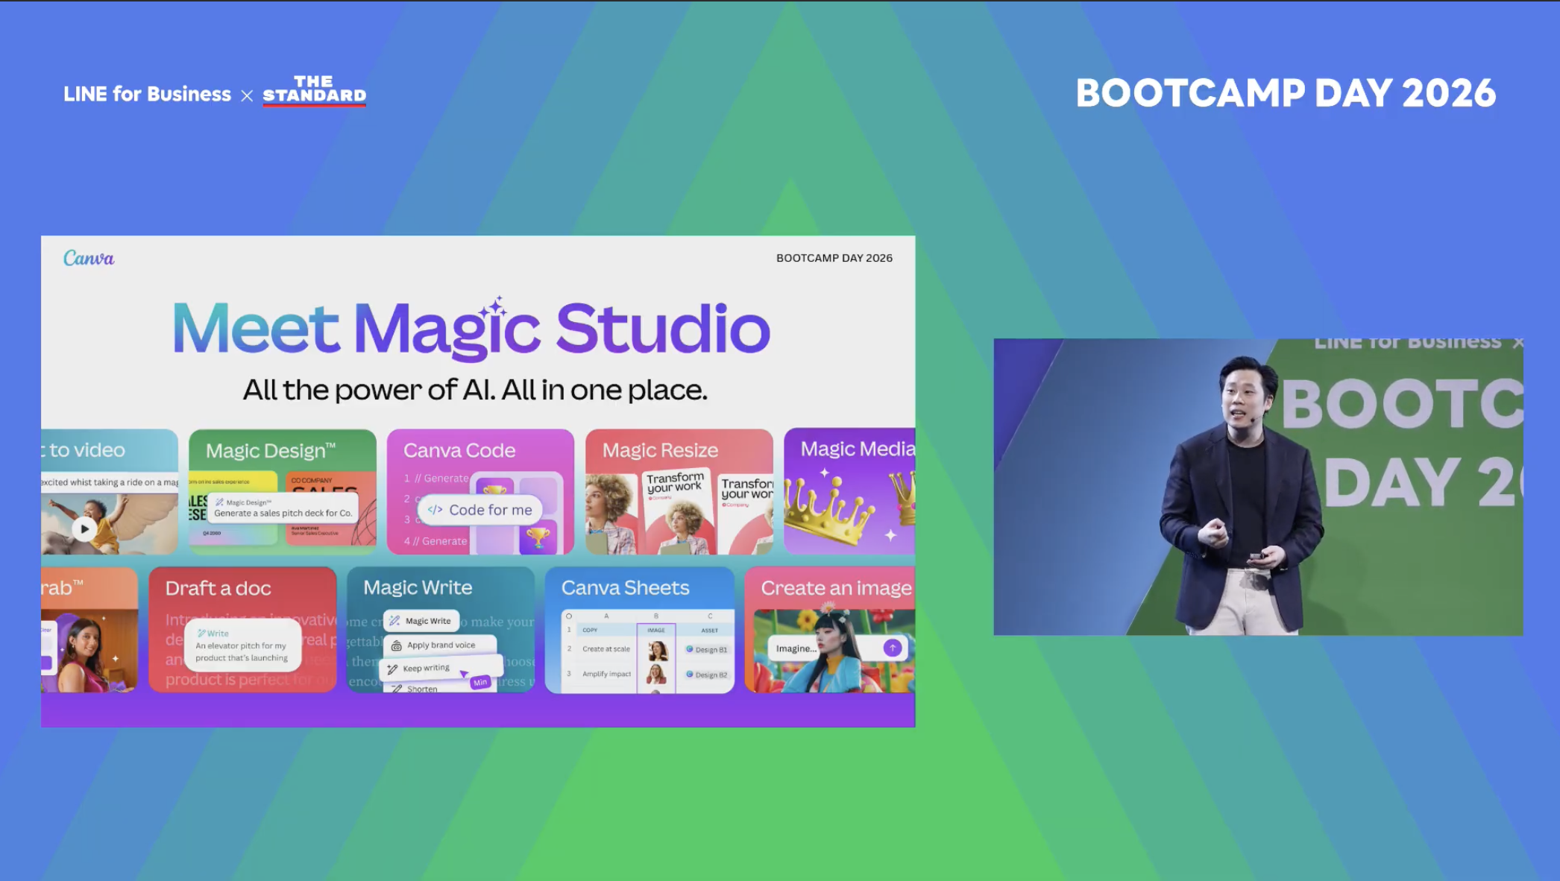Click the Code for me button

(x=480, y=510)
